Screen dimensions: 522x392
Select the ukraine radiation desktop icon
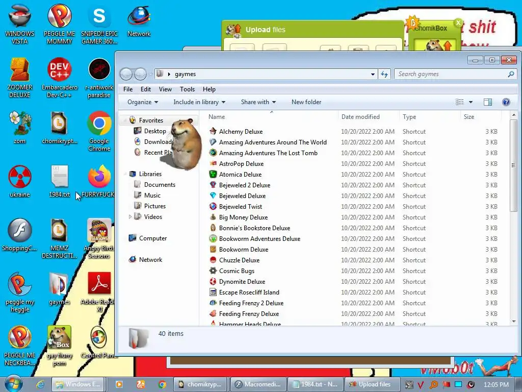20,181
